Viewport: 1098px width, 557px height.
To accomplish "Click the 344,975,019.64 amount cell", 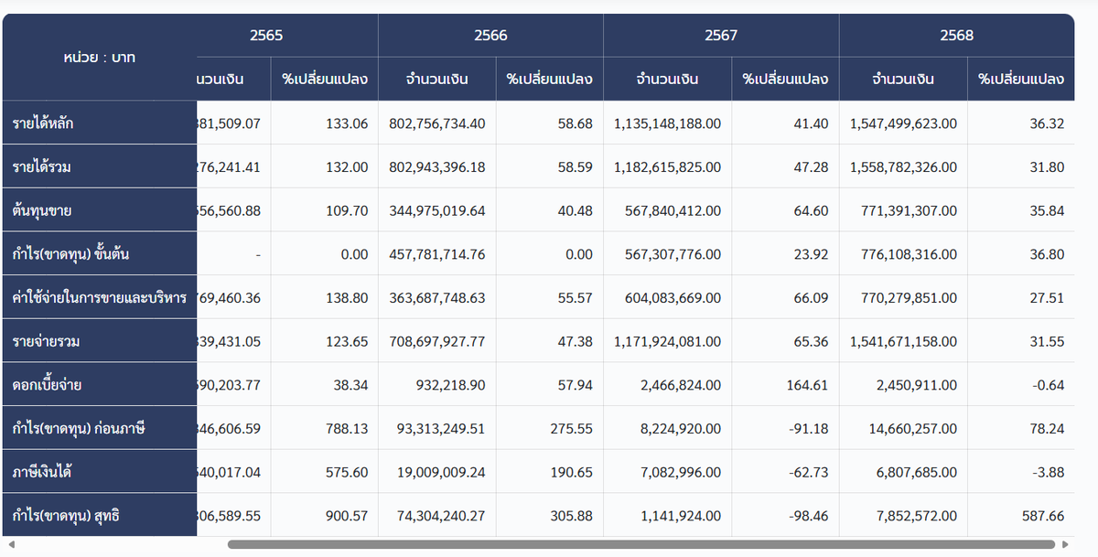I will (x=437, y=210).
